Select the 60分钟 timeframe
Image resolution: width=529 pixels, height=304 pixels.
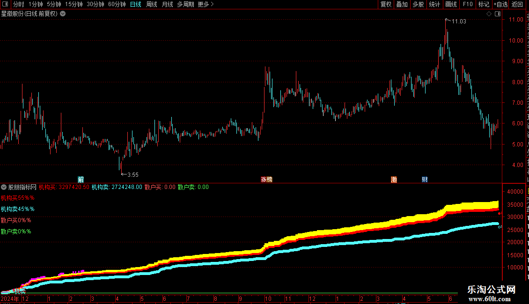[117, 4]
